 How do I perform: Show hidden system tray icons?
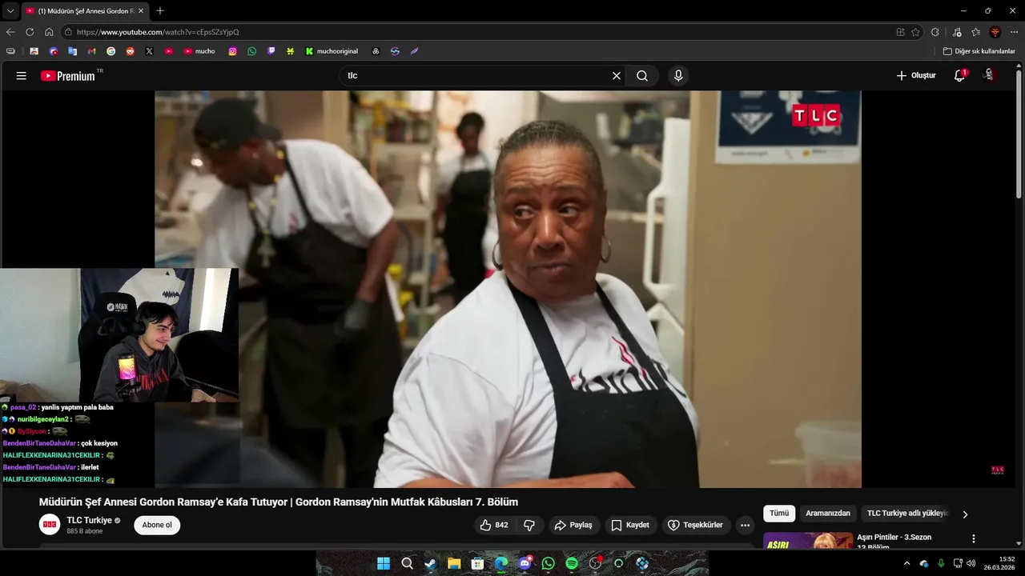[x=906, y=563]
